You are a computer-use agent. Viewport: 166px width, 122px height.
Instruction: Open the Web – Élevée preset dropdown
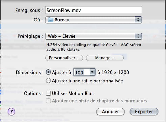click(x=94, y=36)
